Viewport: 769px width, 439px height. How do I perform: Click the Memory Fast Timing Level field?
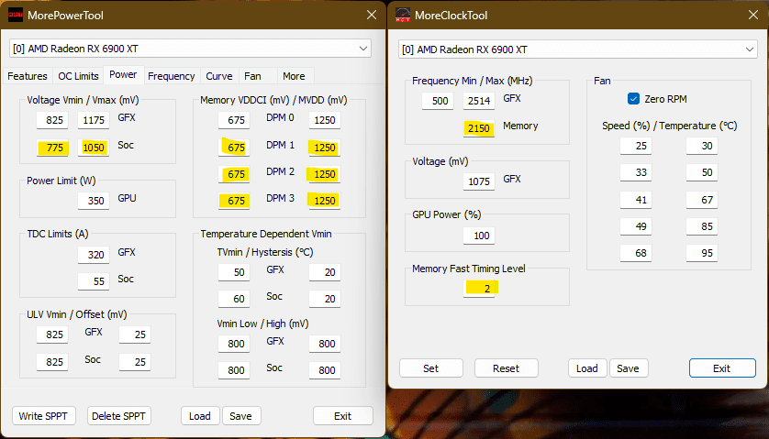tap(480, 288)
